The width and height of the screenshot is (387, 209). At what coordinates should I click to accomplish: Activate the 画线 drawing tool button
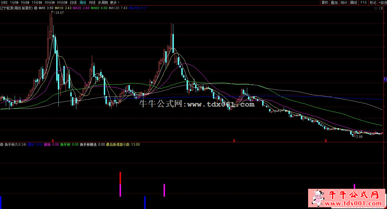tap(354, 2)
